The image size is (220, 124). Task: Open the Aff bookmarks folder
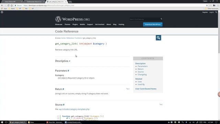[31, 9]
